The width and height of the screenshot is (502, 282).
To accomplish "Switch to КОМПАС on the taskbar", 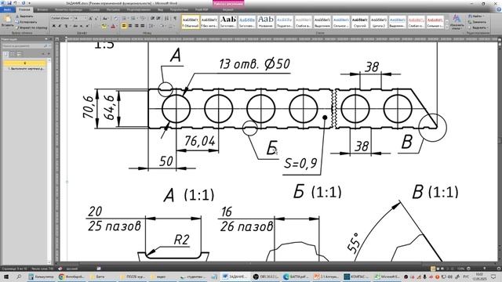I will pos(357,277).
